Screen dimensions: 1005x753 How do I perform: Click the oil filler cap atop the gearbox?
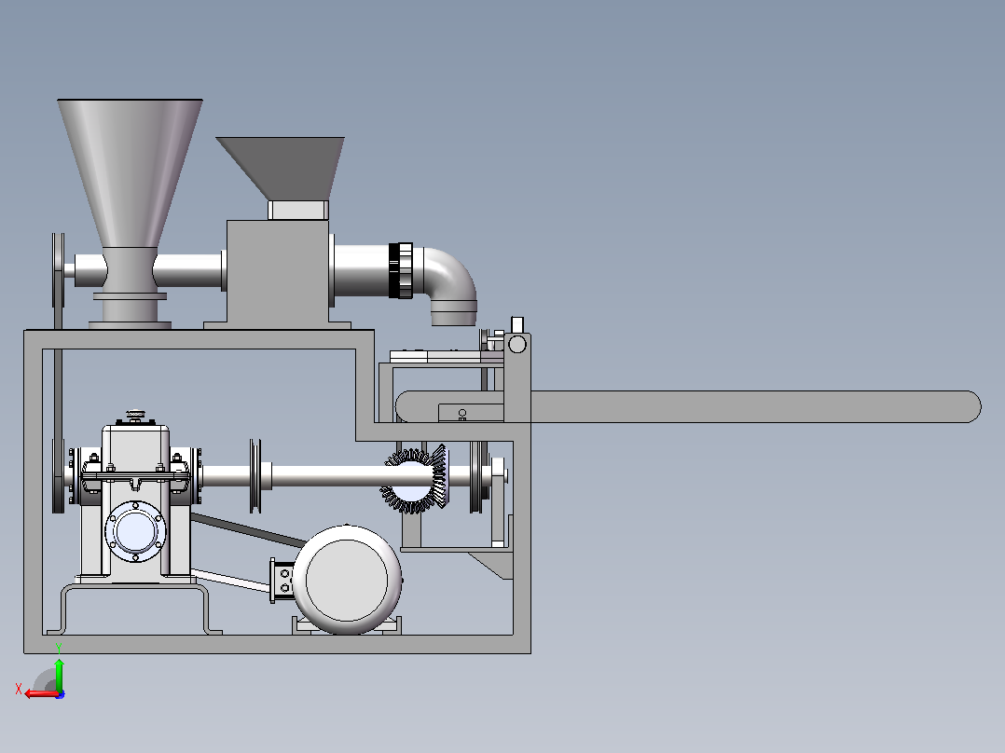pos(135,416)
